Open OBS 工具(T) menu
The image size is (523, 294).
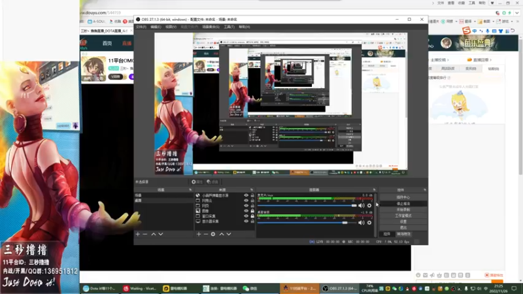click(229, 27)
